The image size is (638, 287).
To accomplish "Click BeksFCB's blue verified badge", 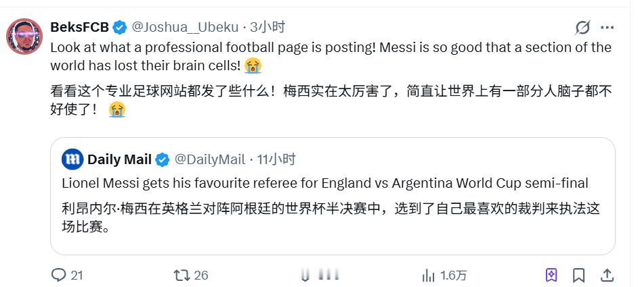I will click(120, 27).
